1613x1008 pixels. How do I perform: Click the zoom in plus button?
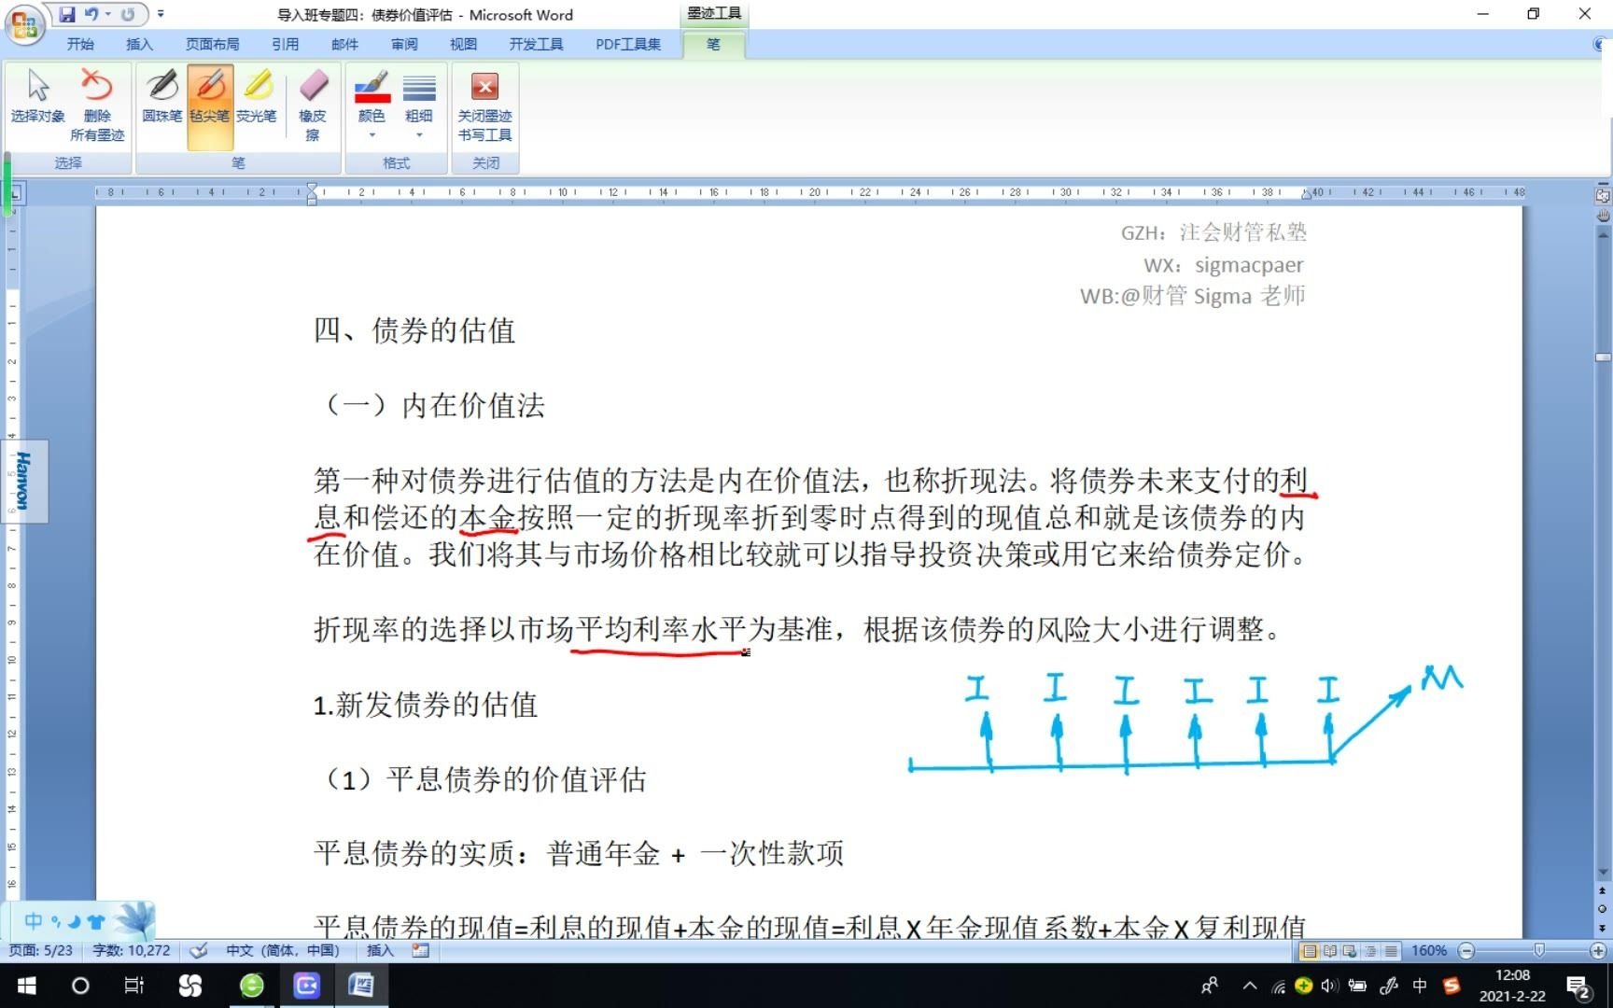1598,950
